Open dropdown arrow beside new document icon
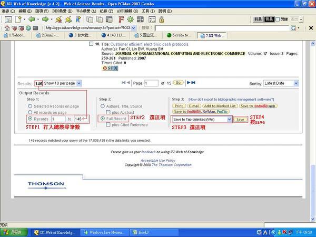 (x=24, y=19)
